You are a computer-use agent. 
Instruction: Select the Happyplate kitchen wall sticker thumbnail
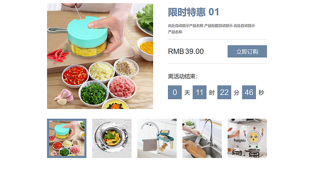247,138
